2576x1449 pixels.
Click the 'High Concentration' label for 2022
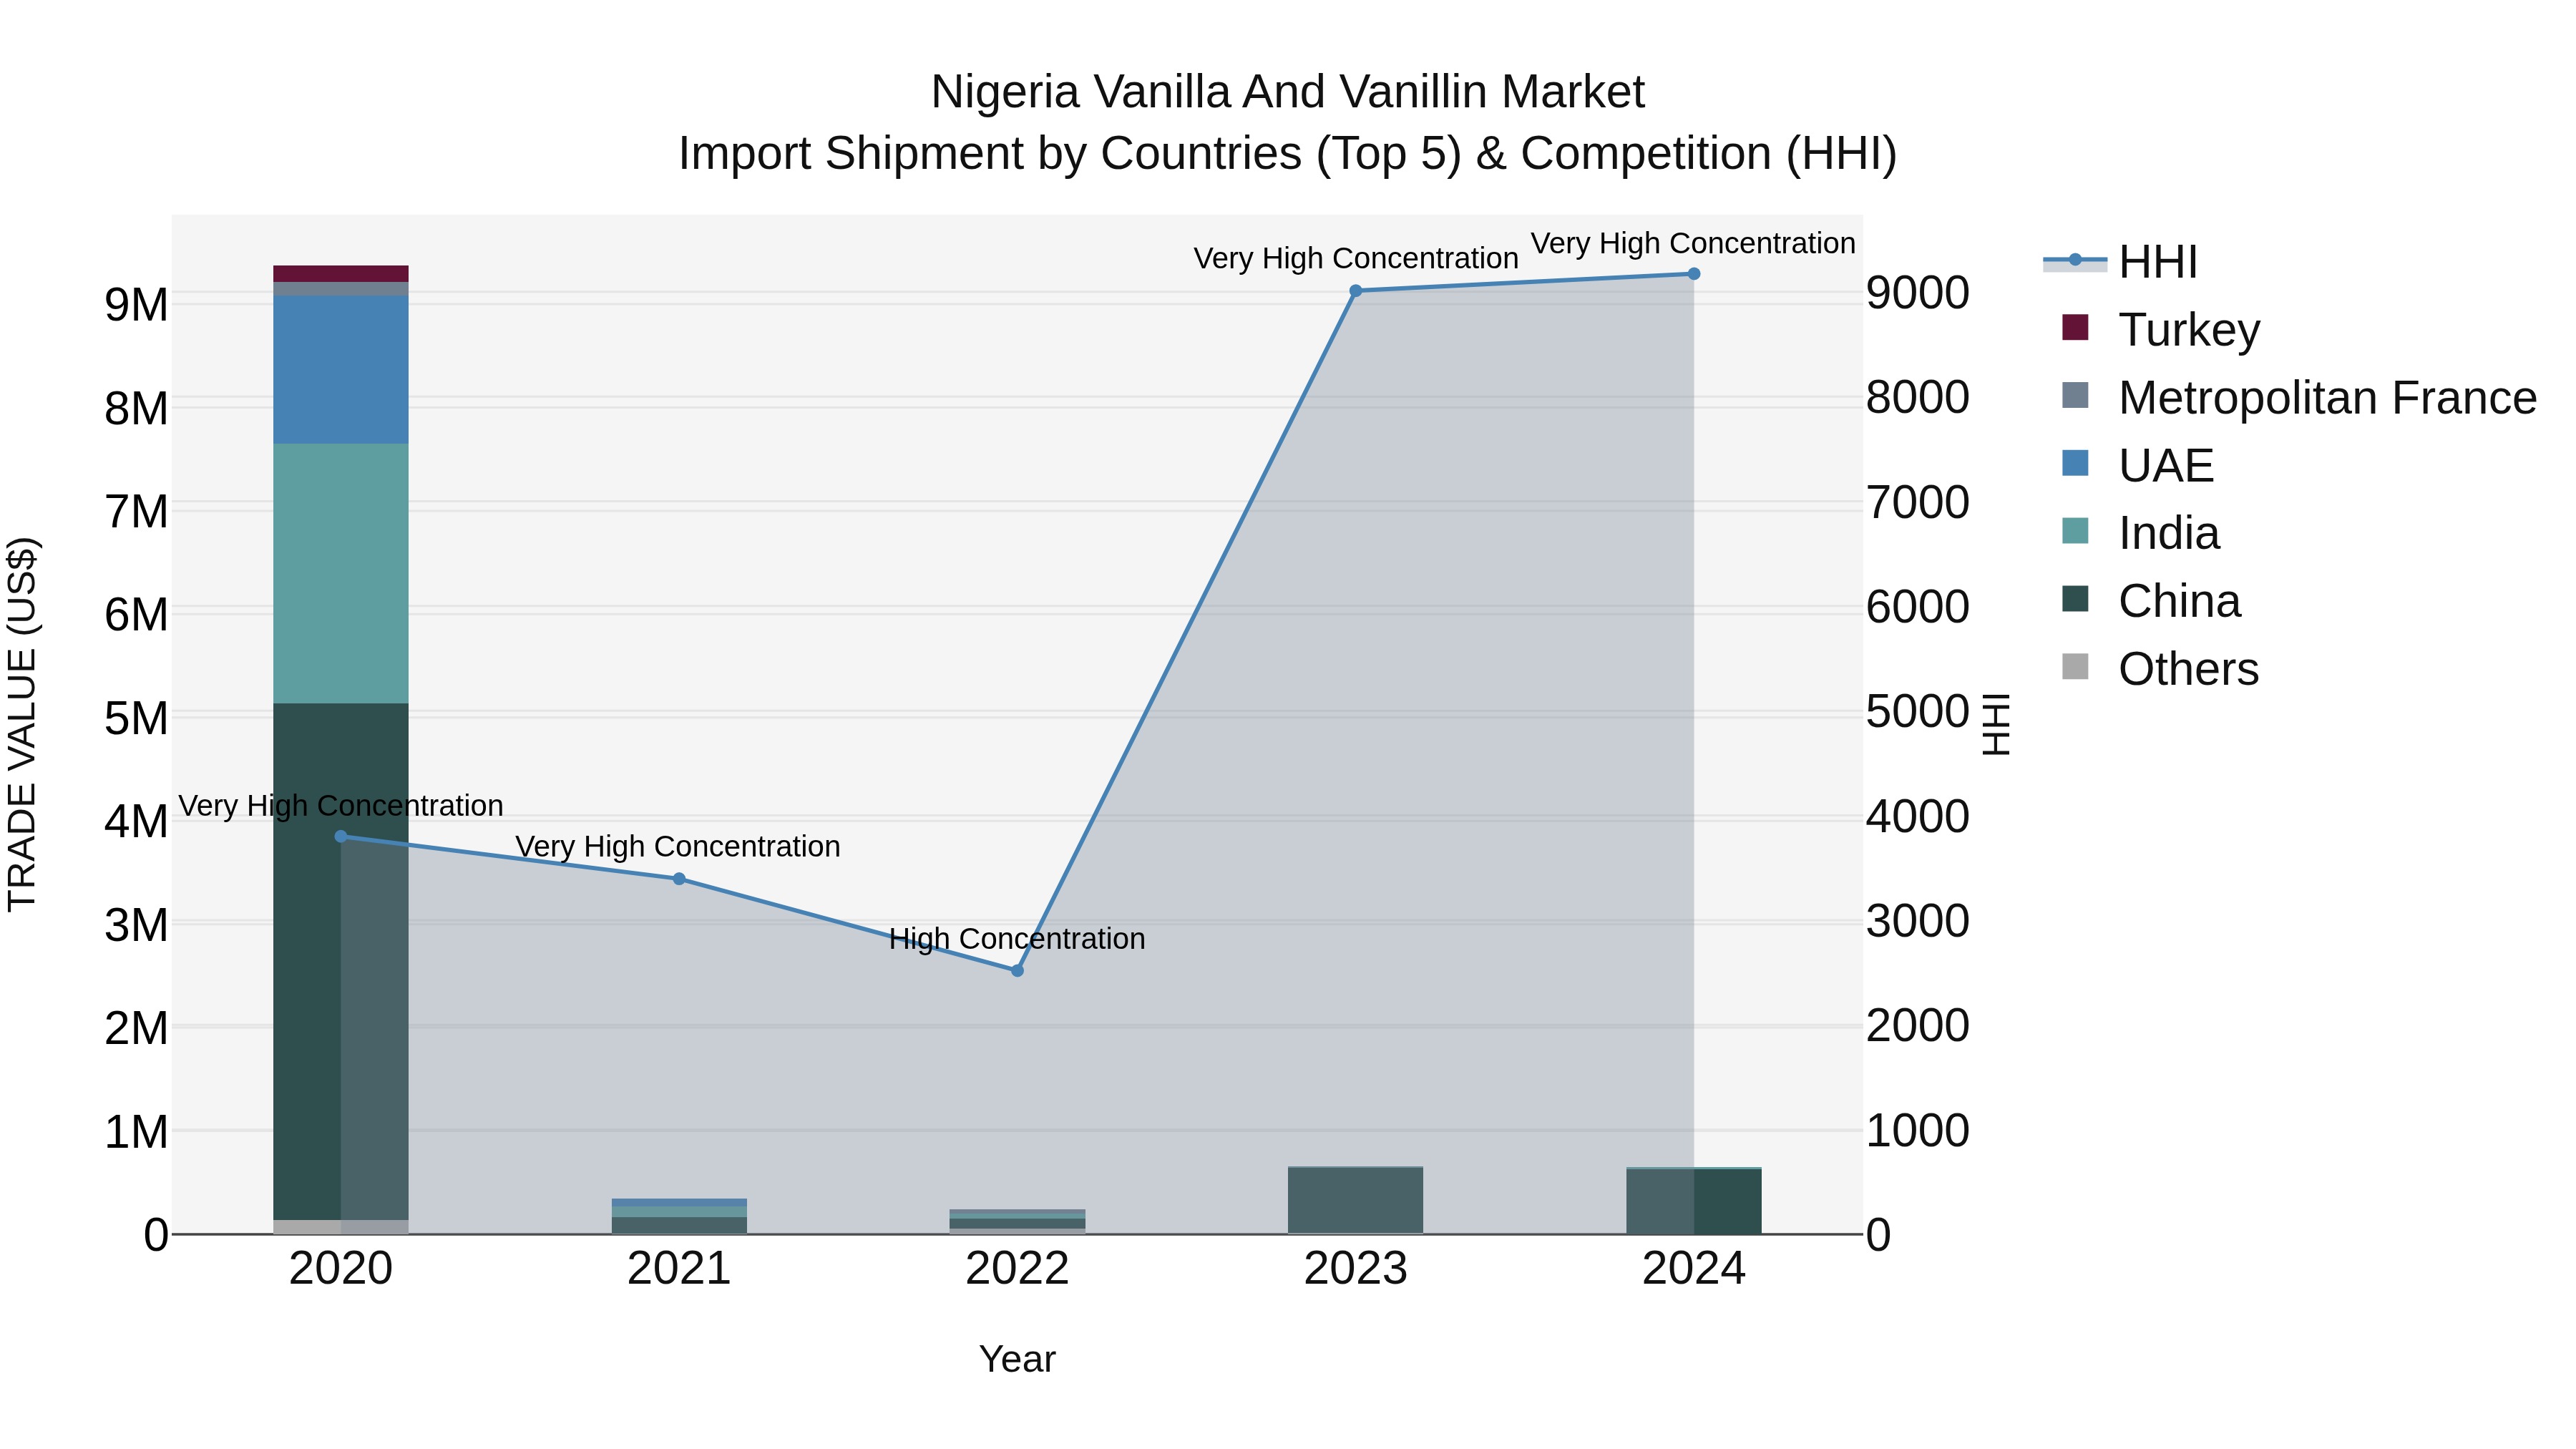click(x=1017, y=939)
